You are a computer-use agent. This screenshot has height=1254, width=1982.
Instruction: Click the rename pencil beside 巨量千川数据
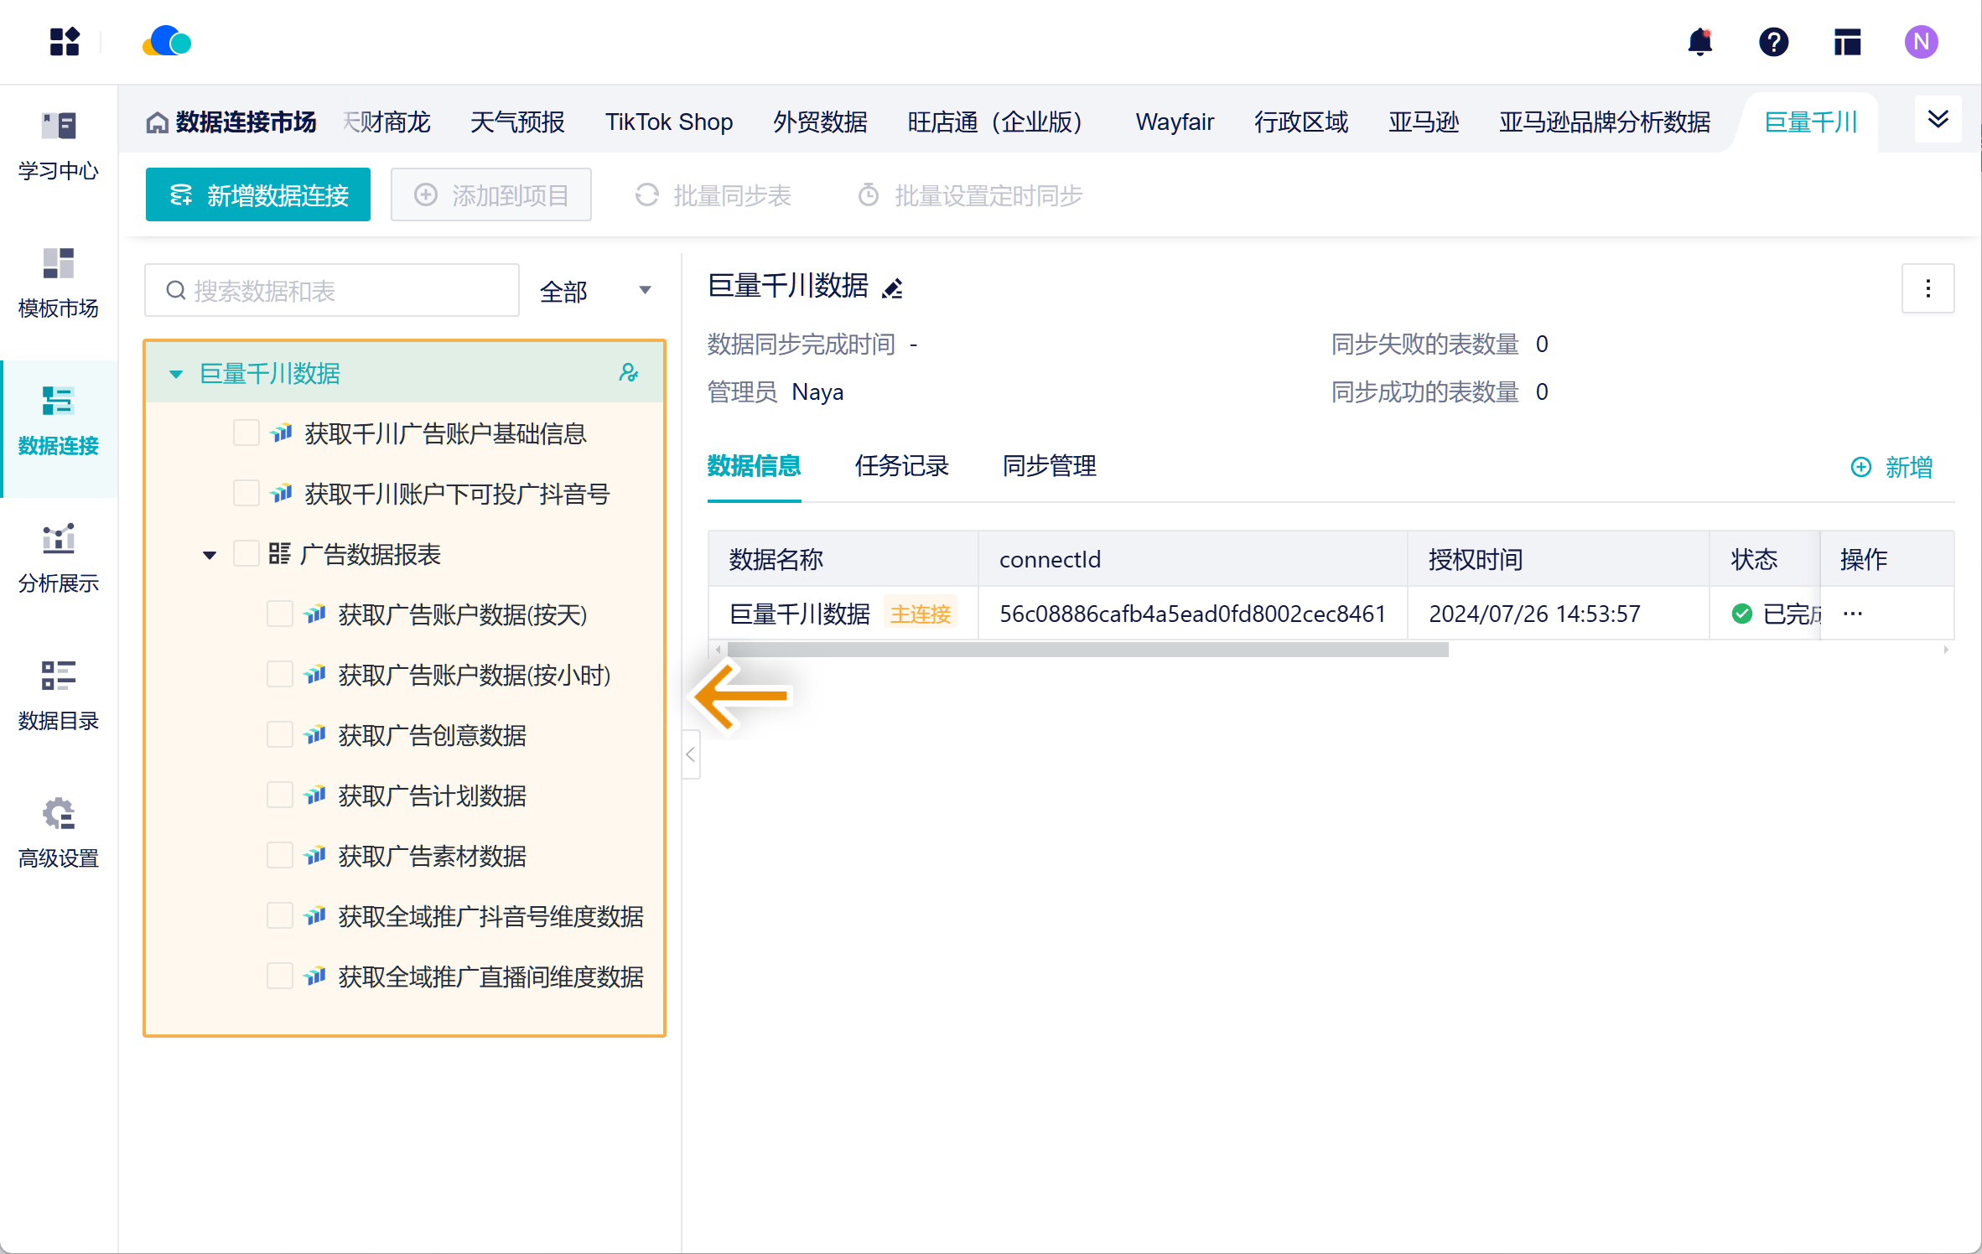tap(892, 288)
